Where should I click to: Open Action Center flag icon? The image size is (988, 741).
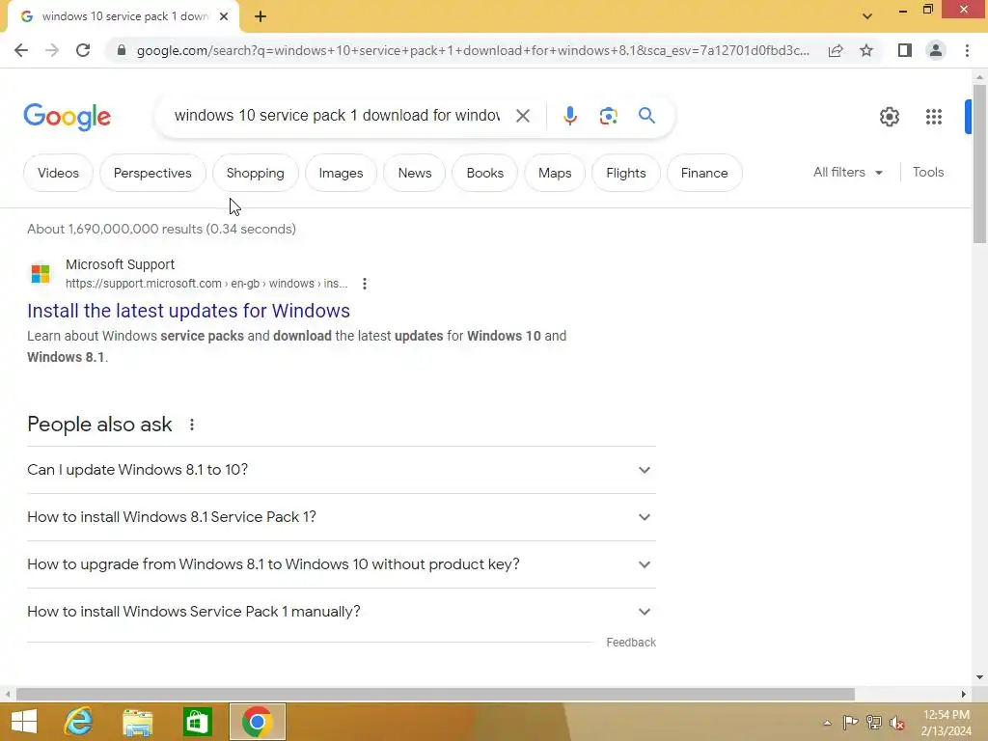pos(850,723)
